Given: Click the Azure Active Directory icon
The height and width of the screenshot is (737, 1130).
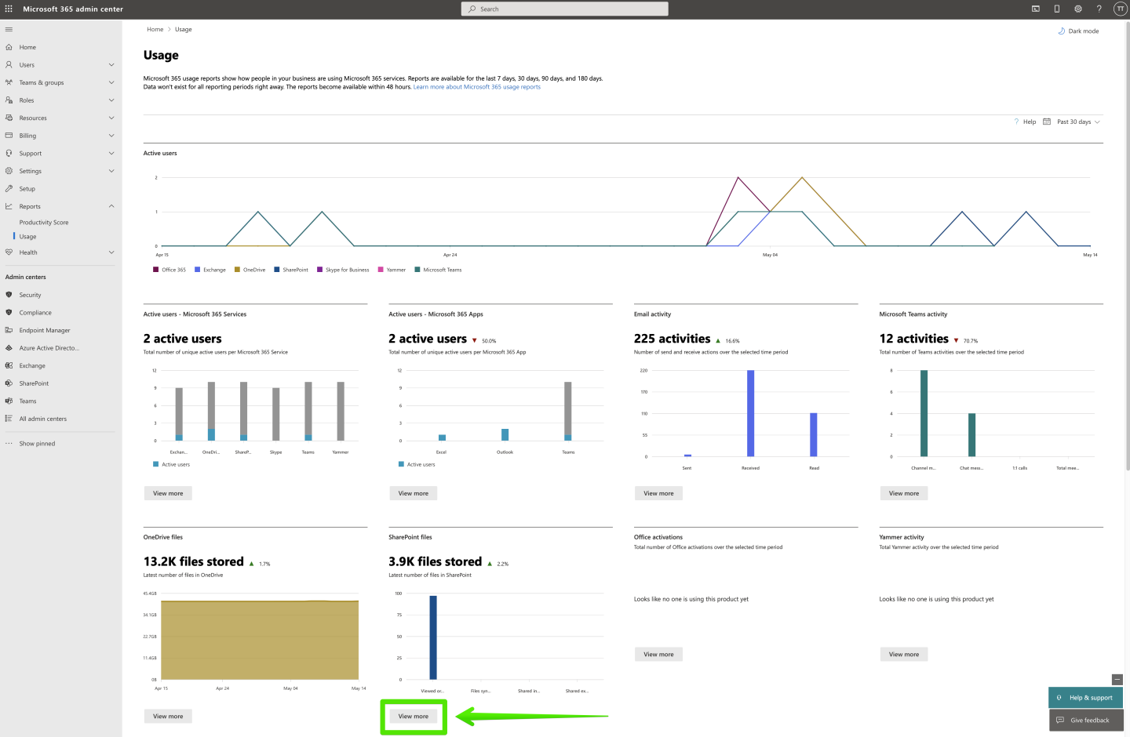Looking at the screenshot, I should pos(9,348).
